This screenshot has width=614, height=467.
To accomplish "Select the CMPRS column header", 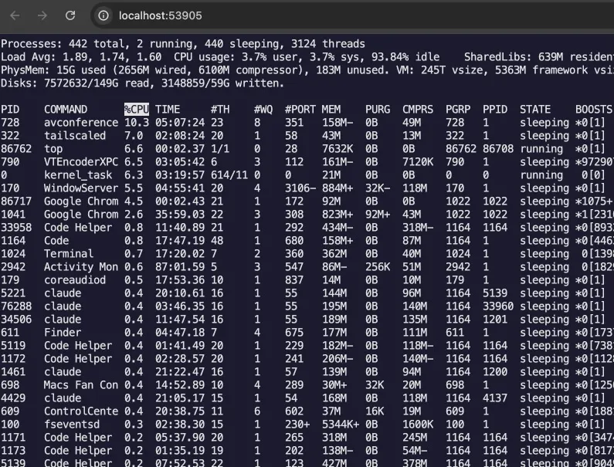I will pos(418,109).
